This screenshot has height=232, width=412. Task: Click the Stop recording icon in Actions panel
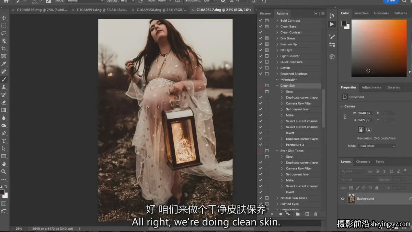[x=272, y=214]
